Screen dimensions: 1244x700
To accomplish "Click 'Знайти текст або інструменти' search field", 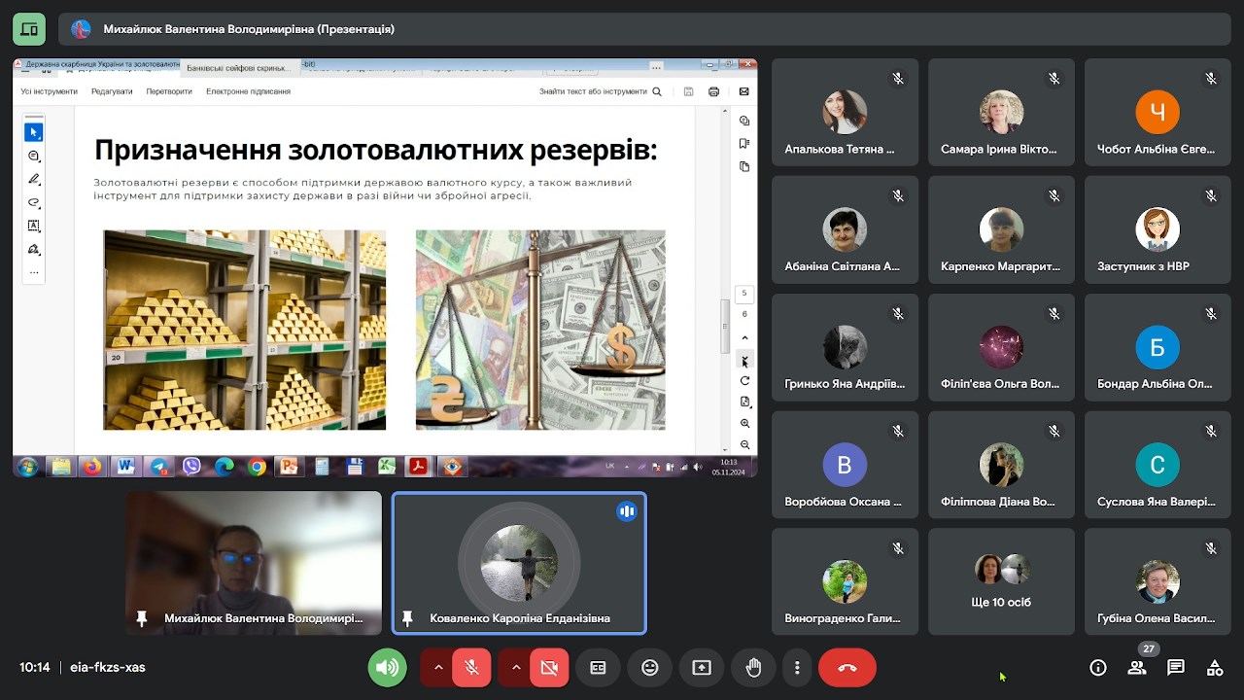I will tap(593, 91).
